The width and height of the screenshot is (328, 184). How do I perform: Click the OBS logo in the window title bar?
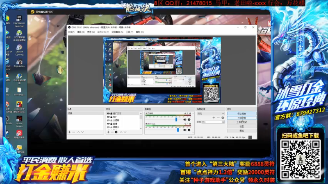[69, 27]
